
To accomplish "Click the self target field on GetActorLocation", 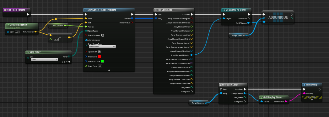I will (17, 32).
